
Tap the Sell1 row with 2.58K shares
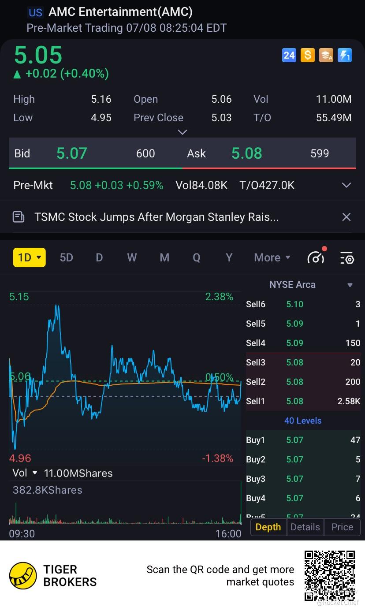click(x=303, y=401)
